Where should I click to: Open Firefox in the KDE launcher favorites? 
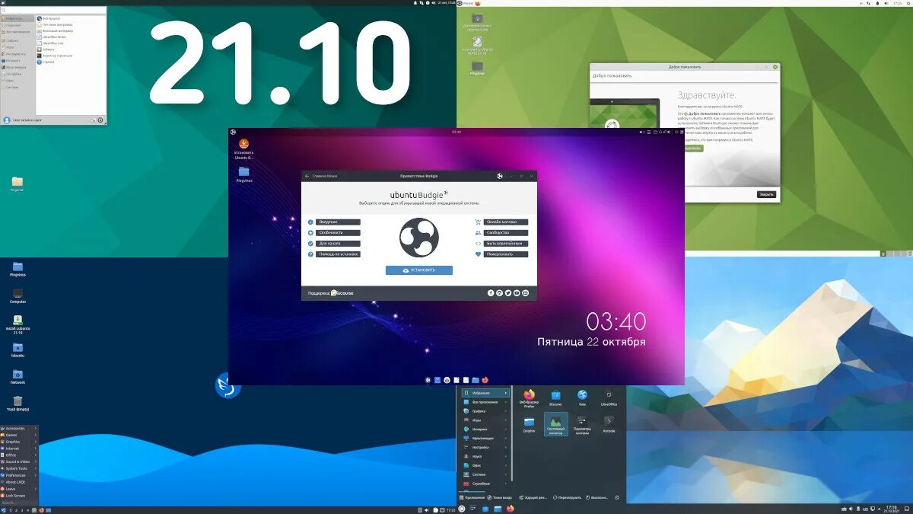(x=529, y=397)
